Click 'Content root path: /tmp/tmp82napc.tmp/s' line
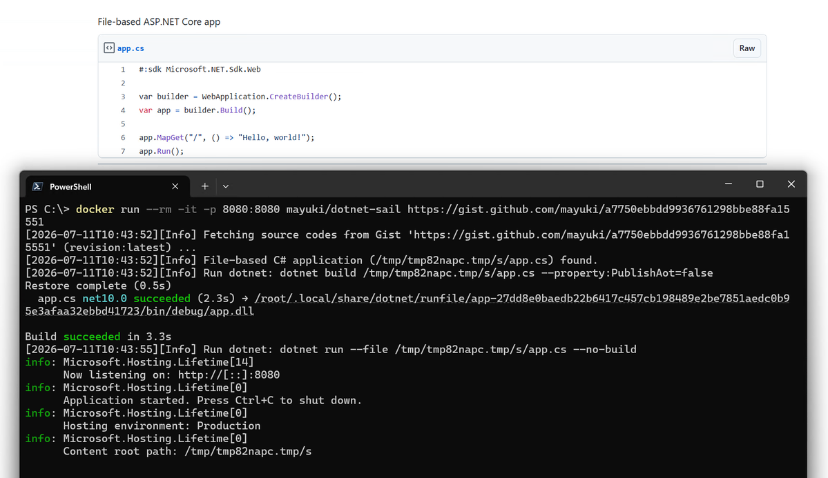Screen dimensions: 828x478 point(187,452)
